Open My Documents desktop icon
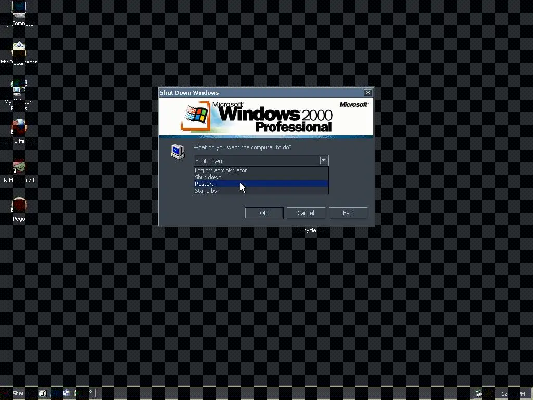Screen dimensions: 533x400 19,53
